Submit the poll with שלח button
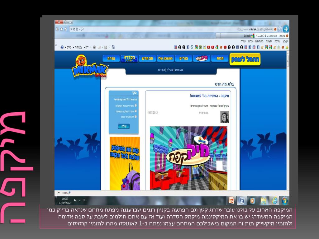Viewport: 319px width, 239px height. point(124,126)
